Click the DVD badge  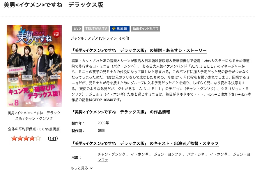coord(77,29)
